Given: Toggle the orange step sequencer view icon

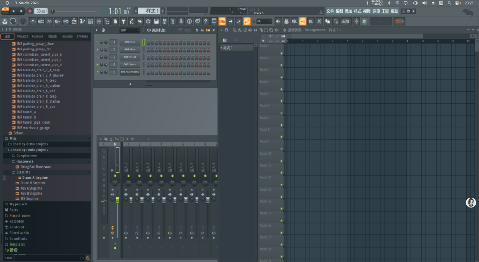Looking at the screenshot, I should pyautogui.click(x=208, y=30).
